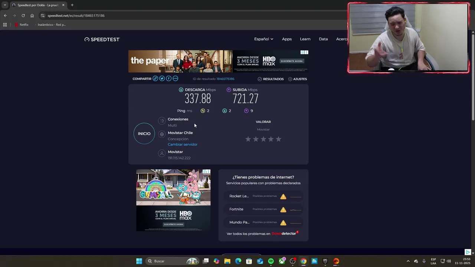Screen dimensions: 475x267
Task: Click the Conexiones multi-connection icon
Action: click(161, 121)
